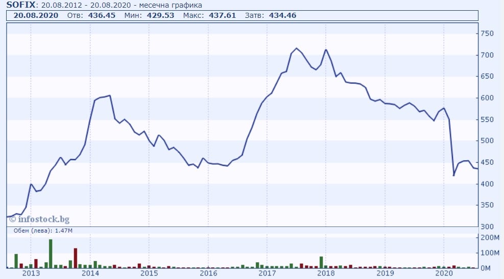This screenshot has height=279, width=504.
Task: Click the green volume bar just before 2018
Action: pos(321,262)
